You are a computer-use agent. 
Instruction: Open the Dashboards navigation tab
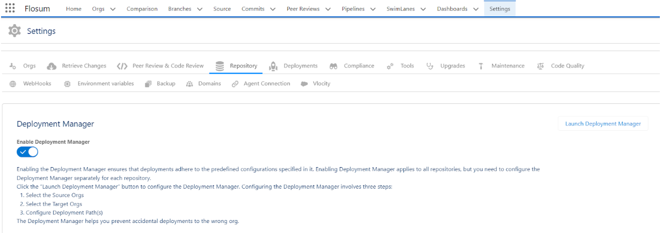coord(452,8)
